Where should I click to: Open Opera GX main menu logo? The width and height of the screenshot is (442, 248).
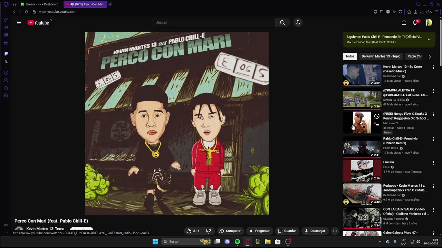click(6, 4)
